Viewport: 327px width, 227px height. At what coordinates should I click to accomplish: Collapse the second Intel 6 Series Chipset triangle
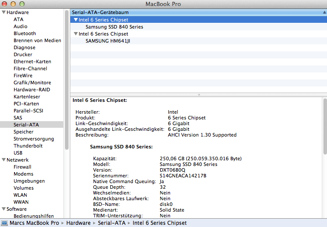(x=76, y=34)
